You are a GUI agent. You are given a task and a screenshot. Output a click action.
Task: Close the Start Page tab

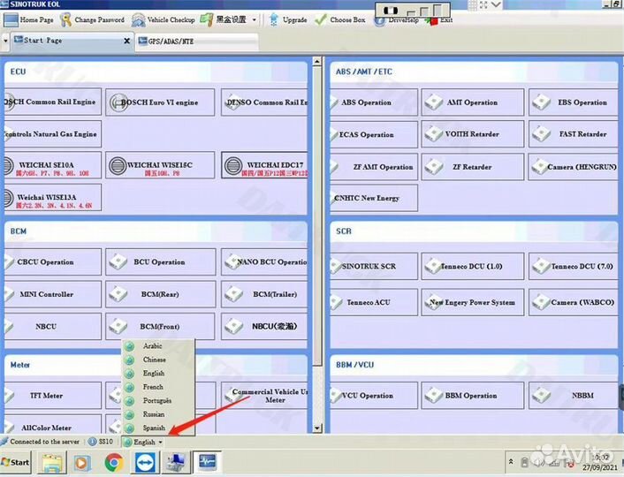pyautogui.click(x=126, y=41)
